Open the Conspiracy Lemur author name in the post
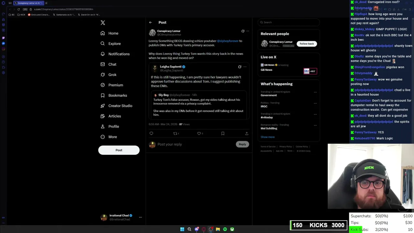This screenshot has width=414, height=233. point(169,31)
